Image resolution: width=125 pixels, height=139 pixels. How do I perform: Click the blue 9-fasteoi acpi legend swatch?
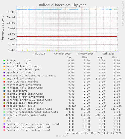tap(4, 64)
